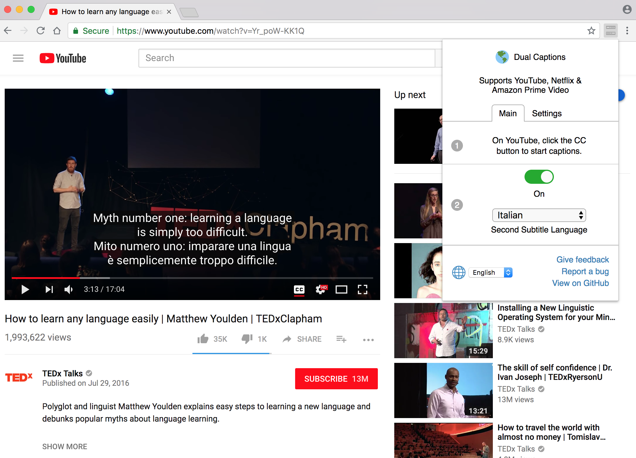Open YouTube hamburger guide menu
The image size is (636, 458).
tap(18, 58)
